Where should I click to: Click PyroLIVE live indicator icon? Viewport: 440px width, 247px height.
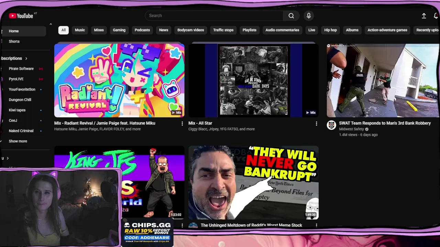(41, 79)
